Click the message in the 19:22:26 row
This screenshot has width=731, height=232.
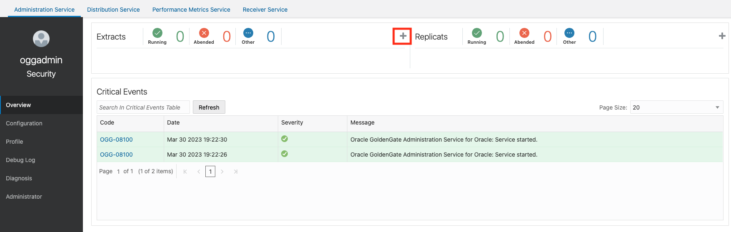(x=444, y=155)
